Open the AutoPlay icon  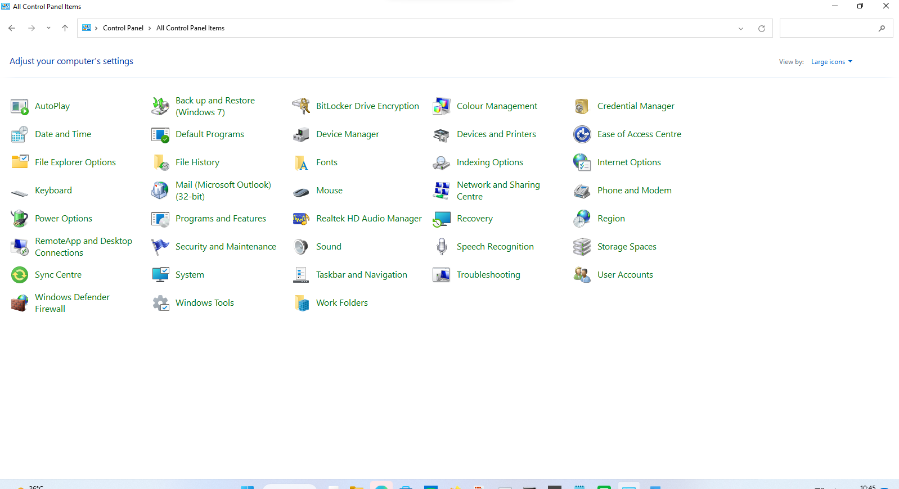pos(20,106)
